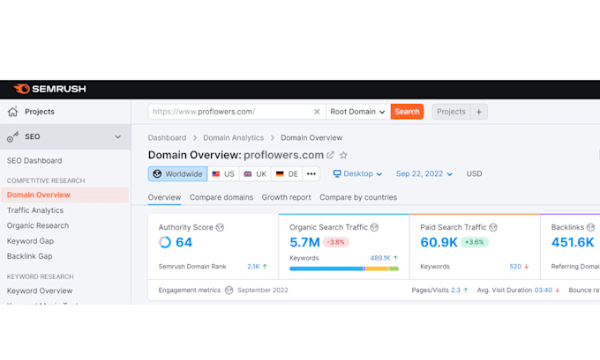600x360 pixels.
Task: Open Paid Search Traffic 60.9K value
Action: click(x=439, y=242)
